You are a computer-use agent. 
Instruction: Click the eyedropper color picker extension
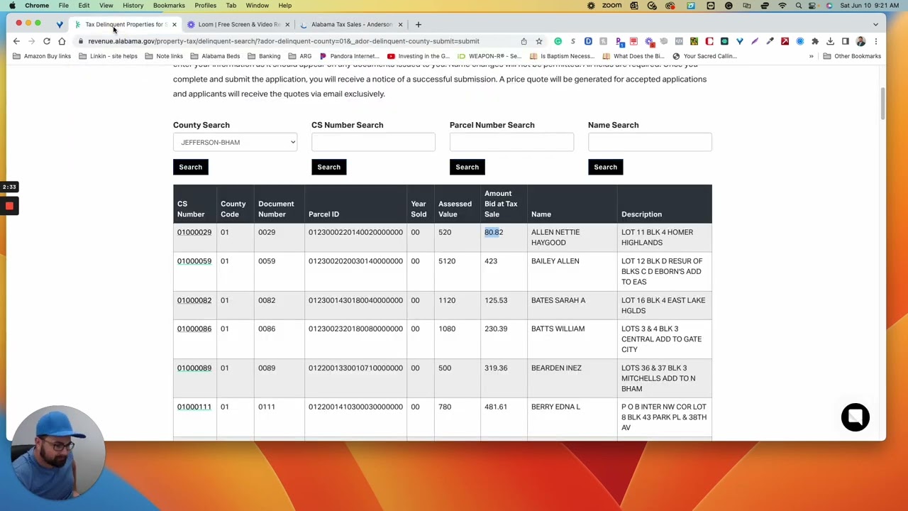(x=770, y=41)
